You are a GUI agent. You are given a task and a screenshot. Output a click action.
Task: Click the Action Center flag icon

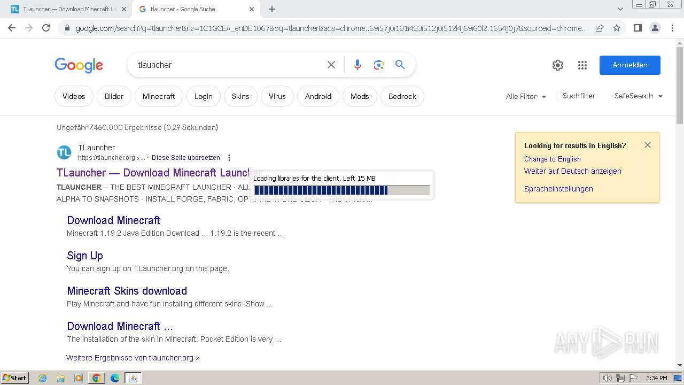633,378
